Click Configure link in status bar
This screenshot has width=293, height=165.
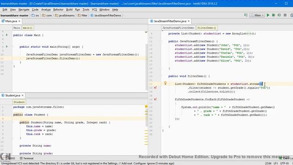[x=139, y=163]
